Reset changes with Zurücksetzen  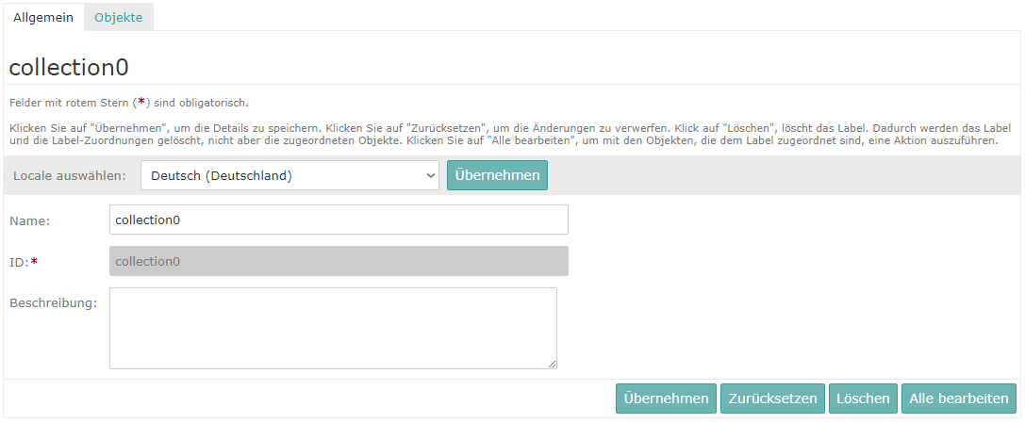click(773, 399)
